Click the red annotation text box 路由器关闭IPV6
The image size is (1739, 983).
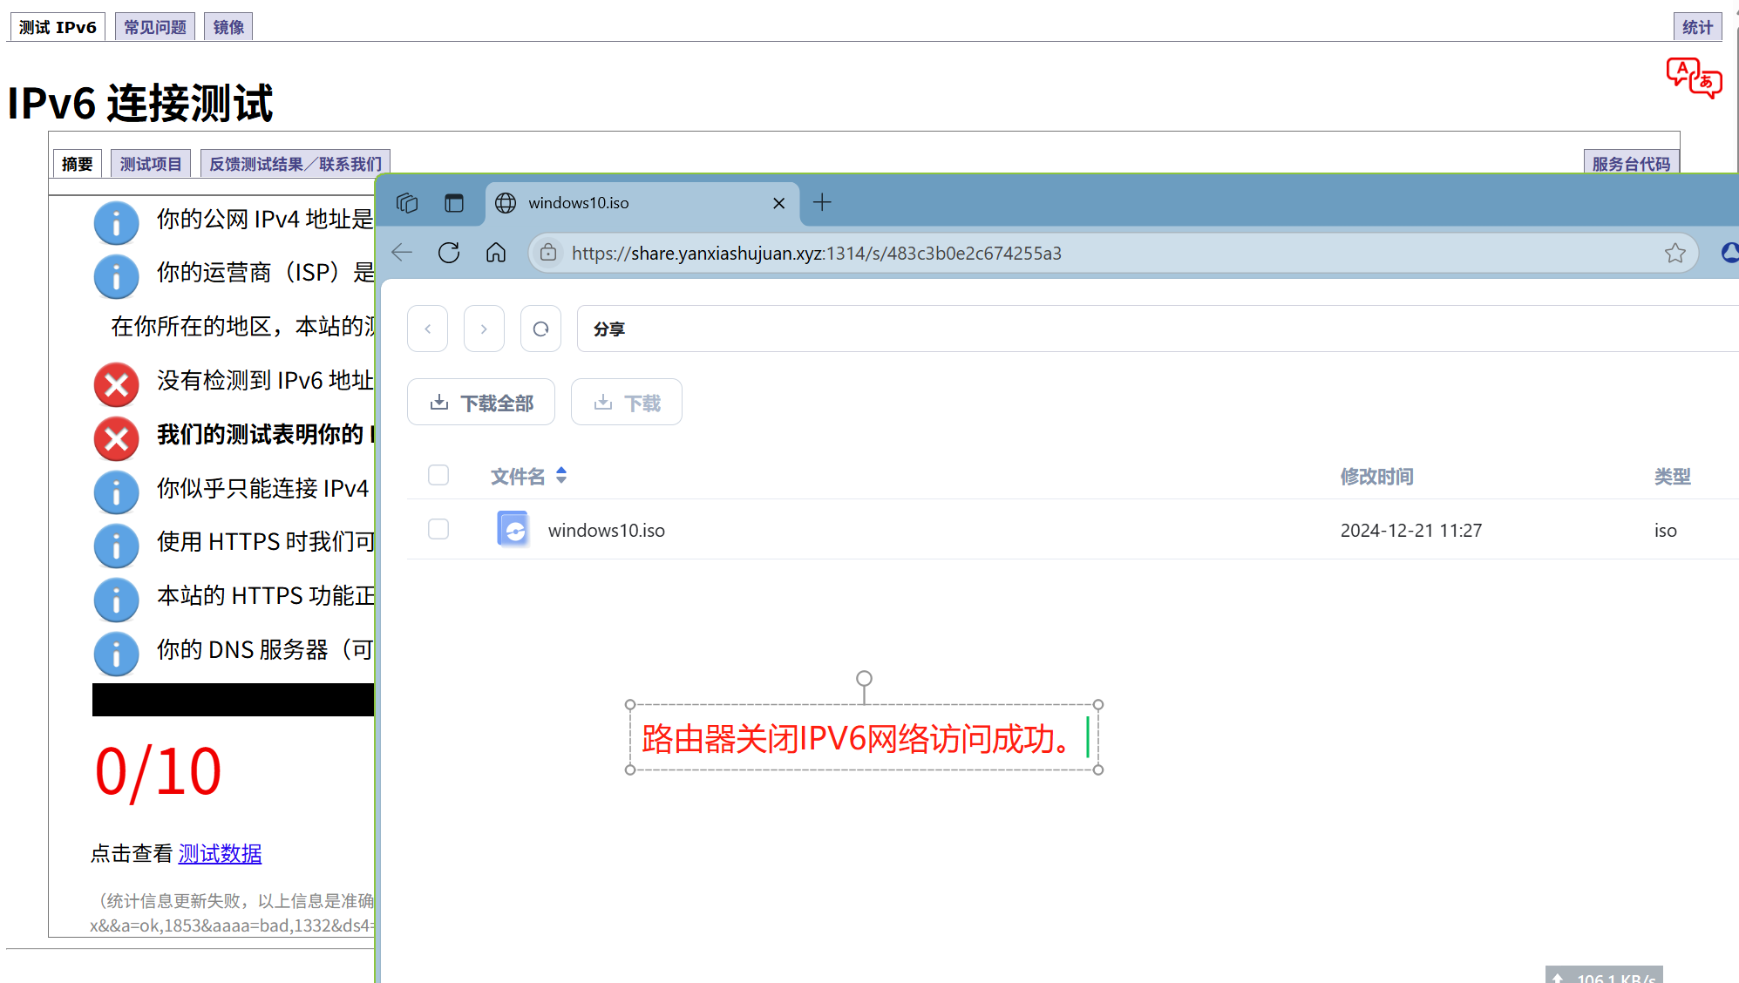click(x=864, y=738)
